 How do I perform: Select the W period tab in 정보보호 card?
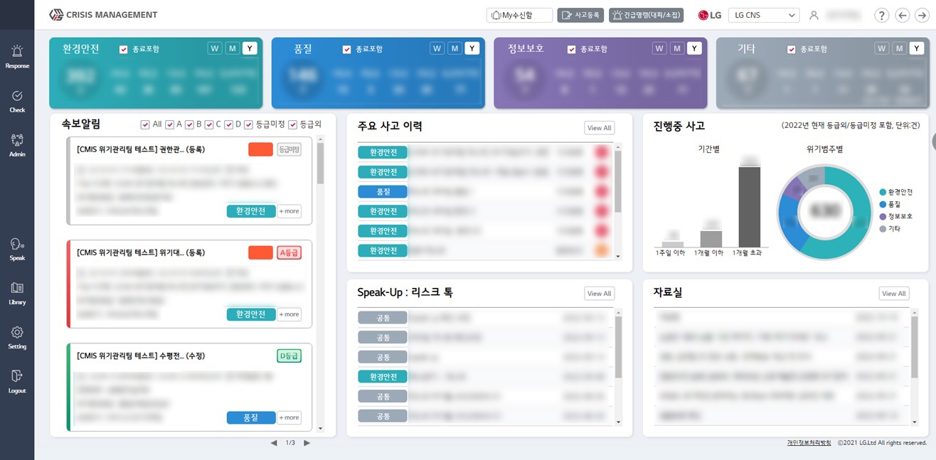tap(660, 48)
